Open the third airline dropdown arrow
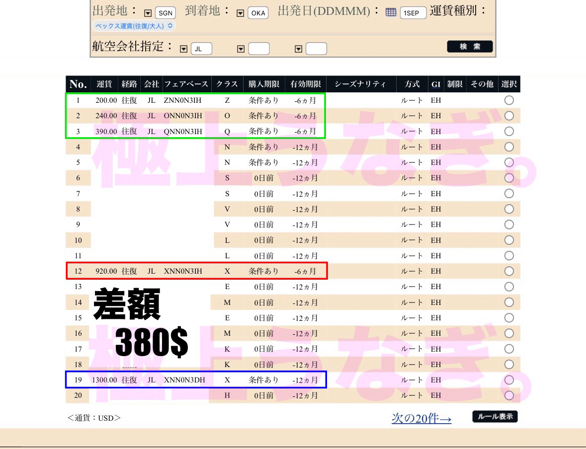 [x=299, y=49]
